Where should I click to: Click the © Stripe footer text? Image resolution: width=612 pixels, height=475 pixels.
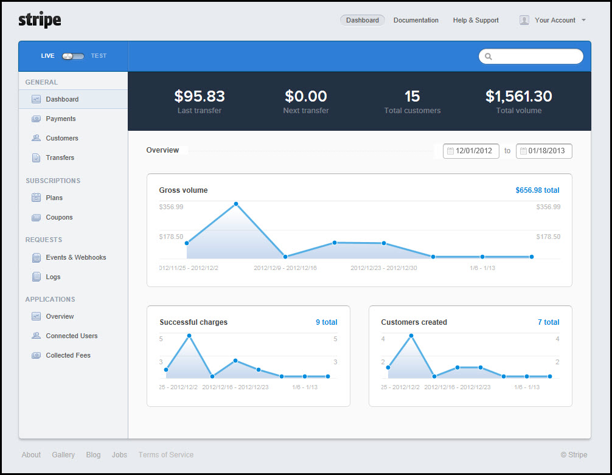[574, 455]
